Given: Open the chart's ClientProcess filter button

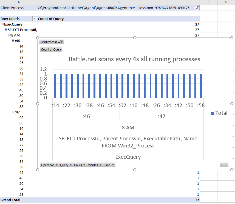Looking at the screenshot, I should tap(51, 42).
